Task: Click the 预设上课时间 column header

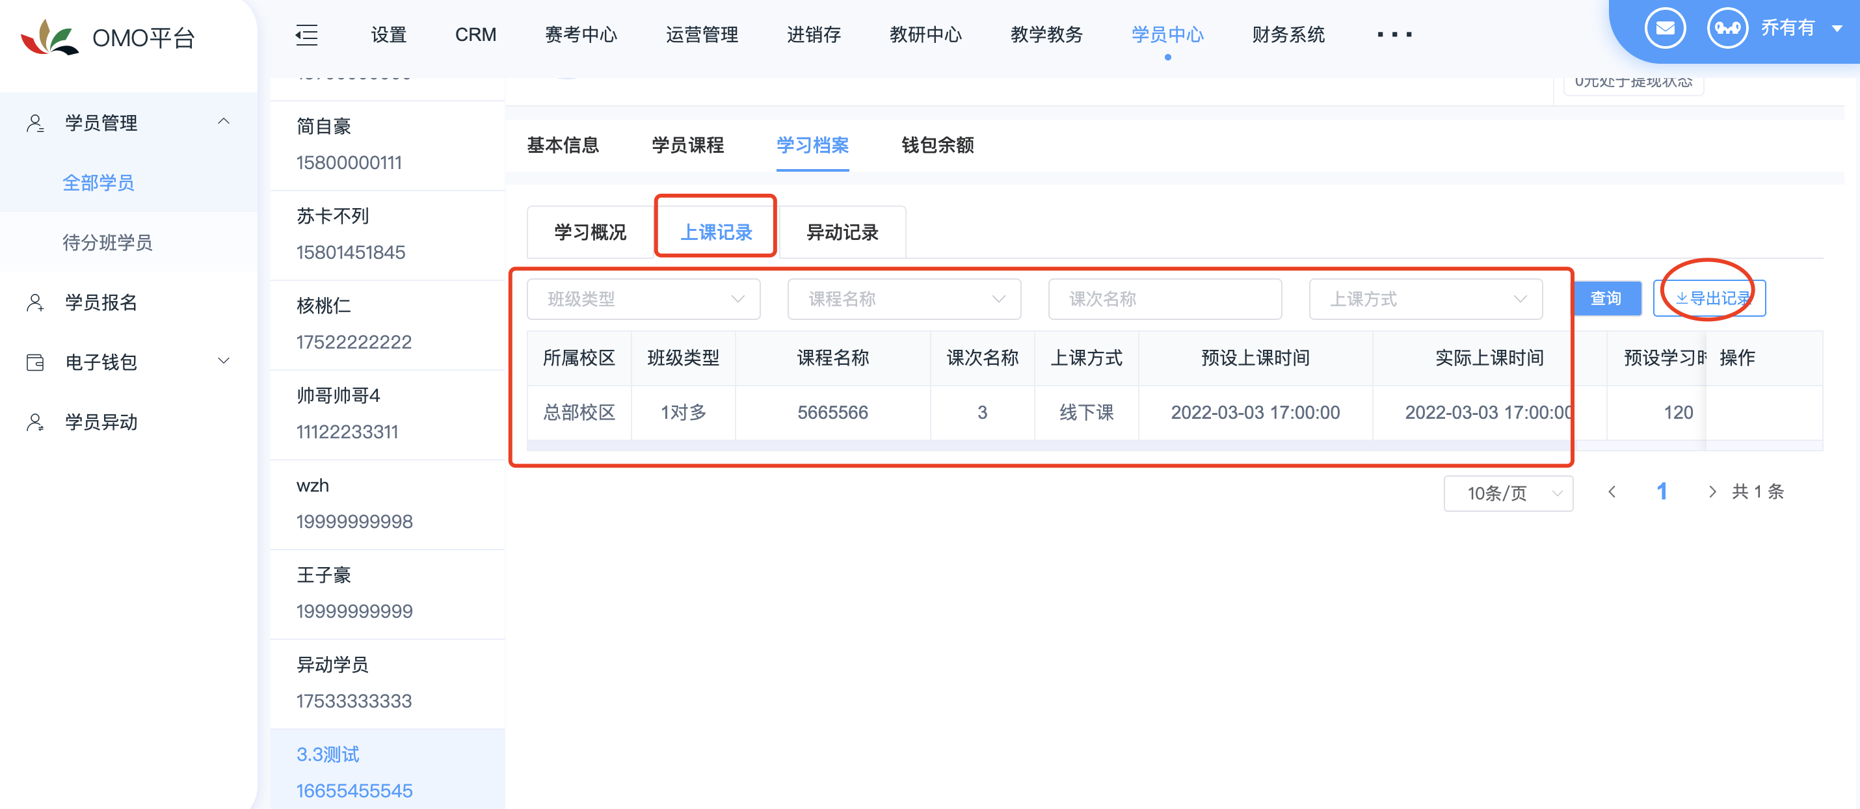Action: point(1255,358)
